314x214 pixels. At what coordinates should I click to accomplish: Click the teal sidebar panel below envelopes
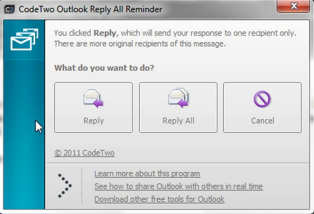coord(24,134)
